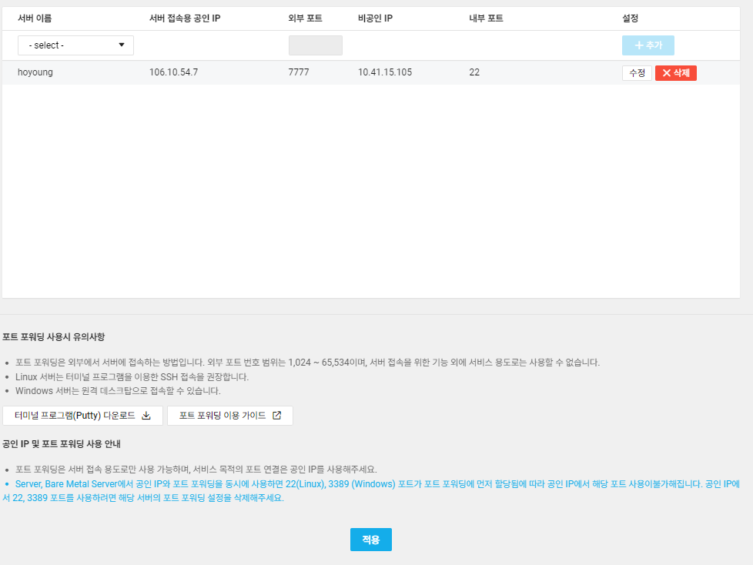Image resolution: width=753 pixels, height=565 pixels.
Task: Click the public IP 106.10.54.7
Action: click(x=173, y=72)
